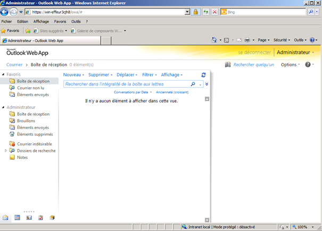Screen dimensions: 322x231
Task: Open the Fichier menu
Action: click(6, 22)
